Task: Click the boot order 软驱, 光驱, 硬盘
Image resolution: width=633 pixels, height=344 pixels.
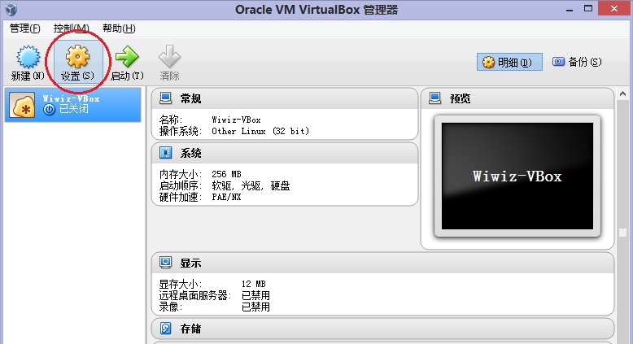Action: point(251,185)
